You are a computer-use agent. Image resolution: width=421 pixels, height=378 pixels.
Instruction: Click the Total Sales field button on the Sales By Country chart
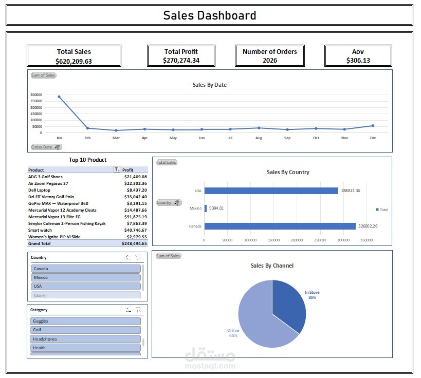(x=166, y=162)
